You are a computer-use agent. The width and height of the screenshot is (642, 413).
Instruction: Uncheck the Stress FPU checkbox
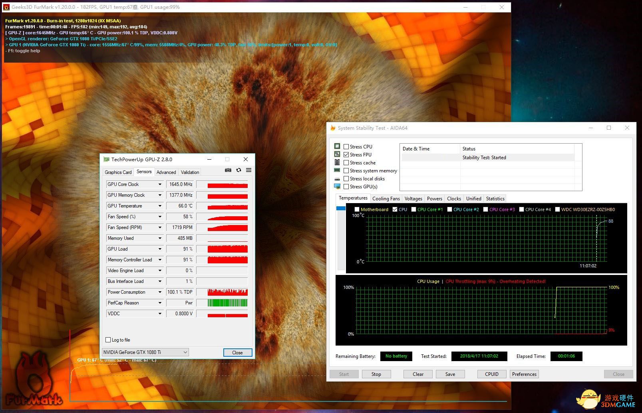346,154
